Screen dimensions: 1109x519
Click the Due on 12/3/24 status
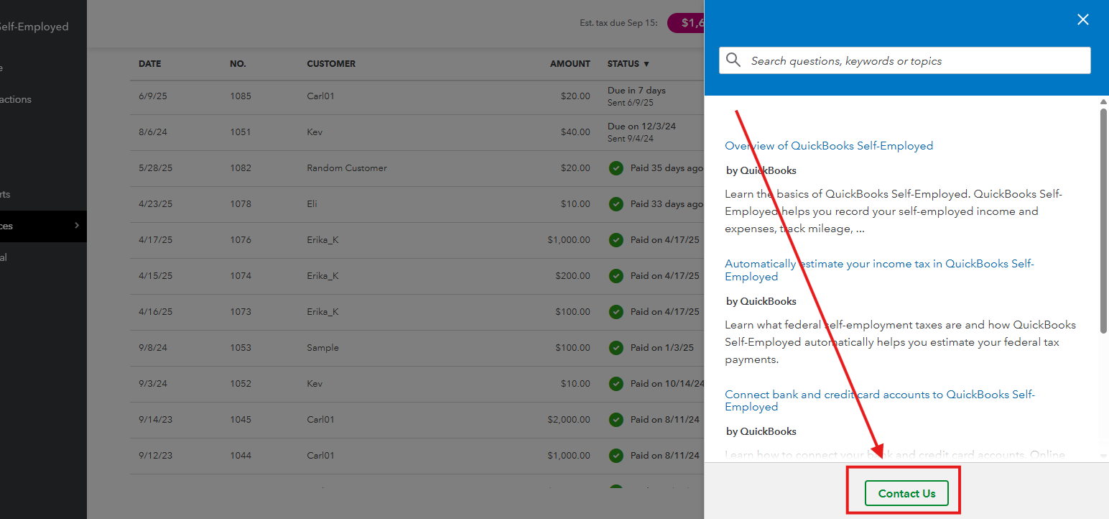[641, 127]
